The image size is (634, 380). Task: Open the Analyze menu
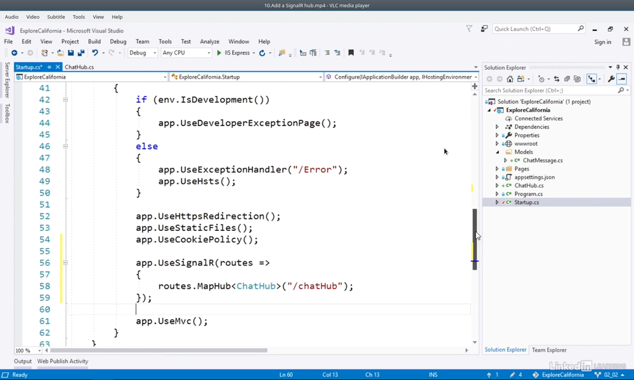point(209,41)
